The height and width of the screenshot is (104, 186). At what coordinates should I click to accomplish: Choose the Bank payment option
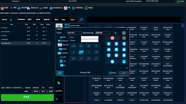coord(63,61)
